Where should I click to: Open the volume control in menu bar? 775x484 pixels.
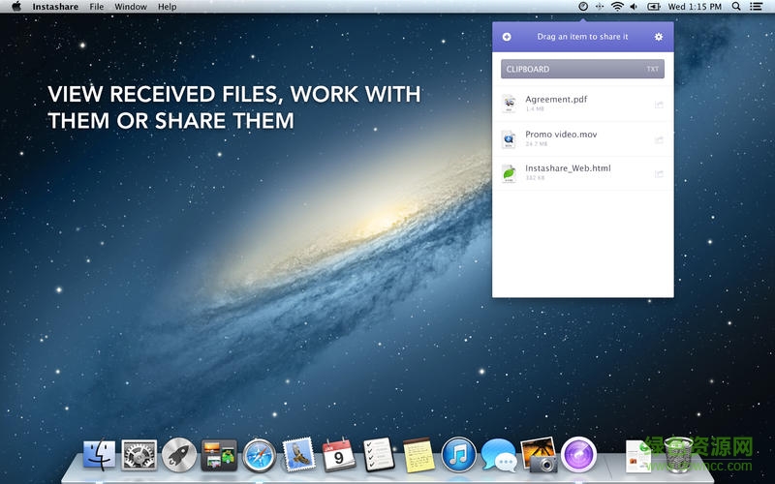634,7
